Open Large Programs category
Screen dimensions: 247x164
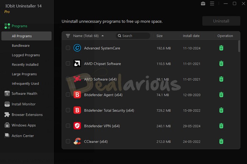[x=24, y=74]
